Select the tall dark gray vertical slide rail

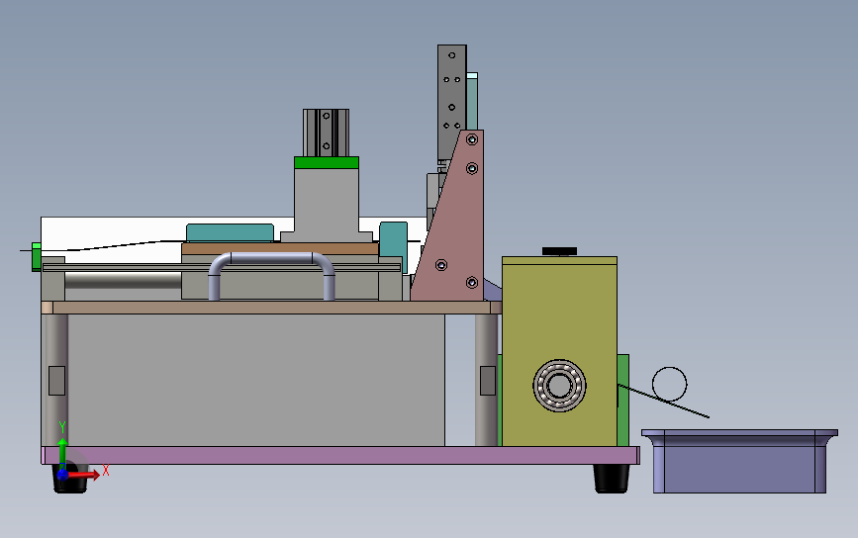click(x=452, y=103)
